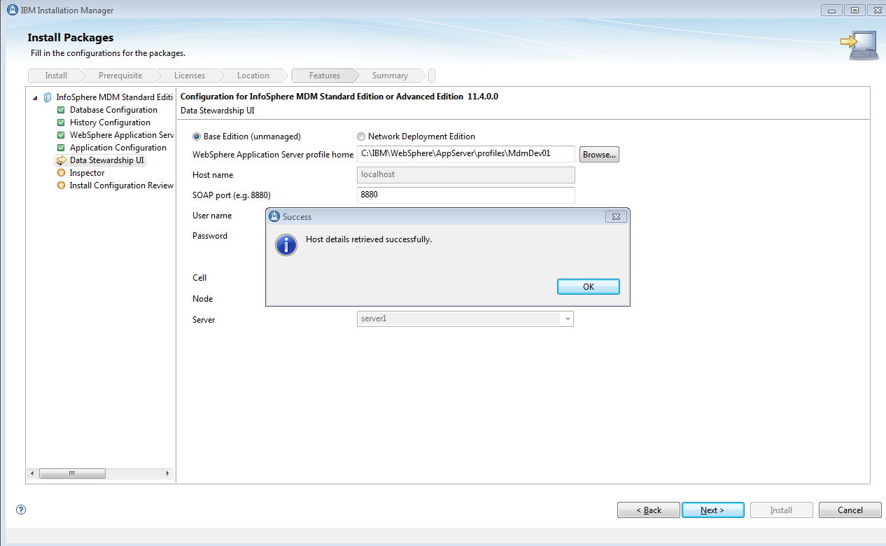This screenshot has width=886, height=546.
Task: Click orange icon beside Install Configuration Review
Action: 61,185
